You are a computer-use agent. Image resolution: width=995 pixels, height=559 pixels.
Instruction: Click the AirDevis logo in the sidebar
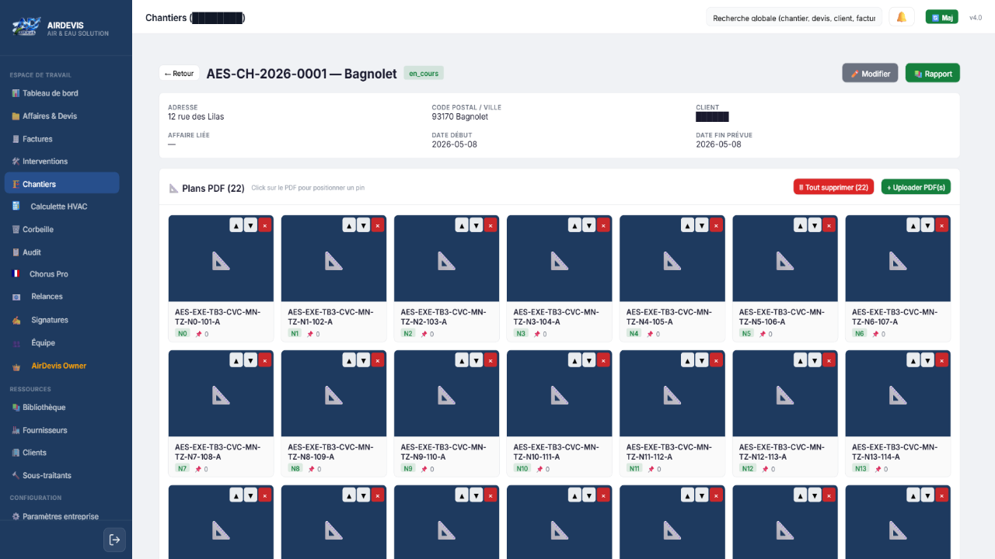pyautogui.click(x=25, y=27)
